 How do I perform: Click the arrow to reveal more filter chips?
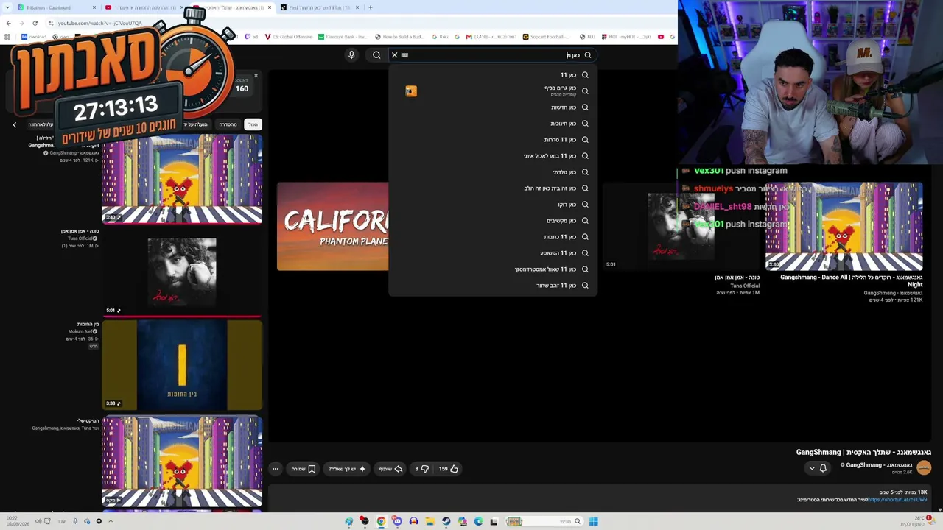tap(14, 124)
